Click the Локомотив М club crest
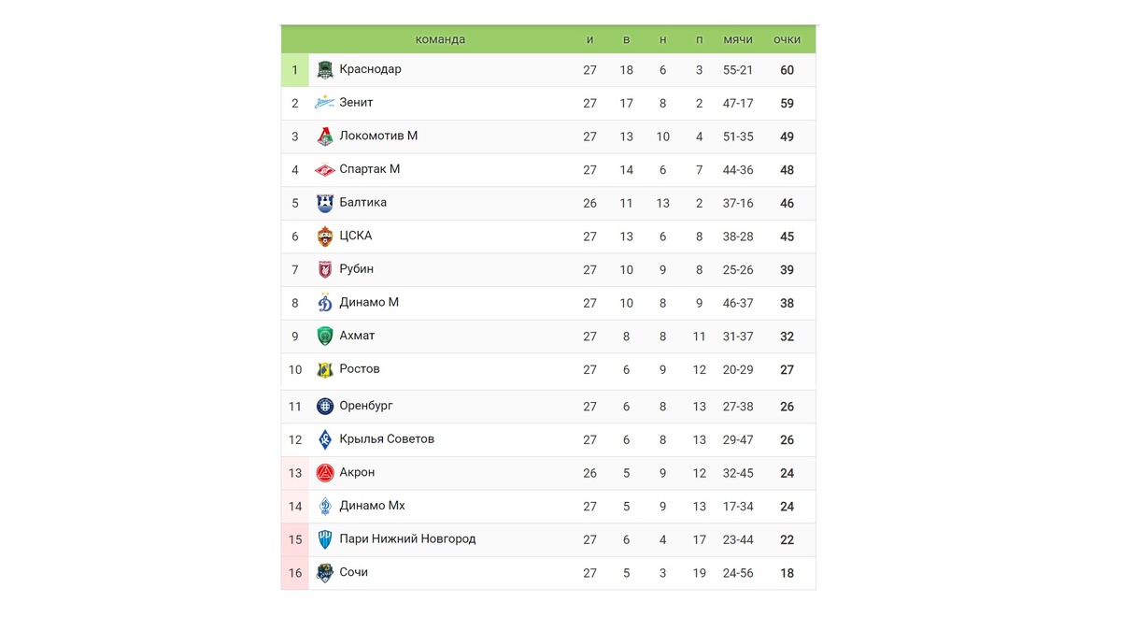1121x631 pixels. [324, 136]
